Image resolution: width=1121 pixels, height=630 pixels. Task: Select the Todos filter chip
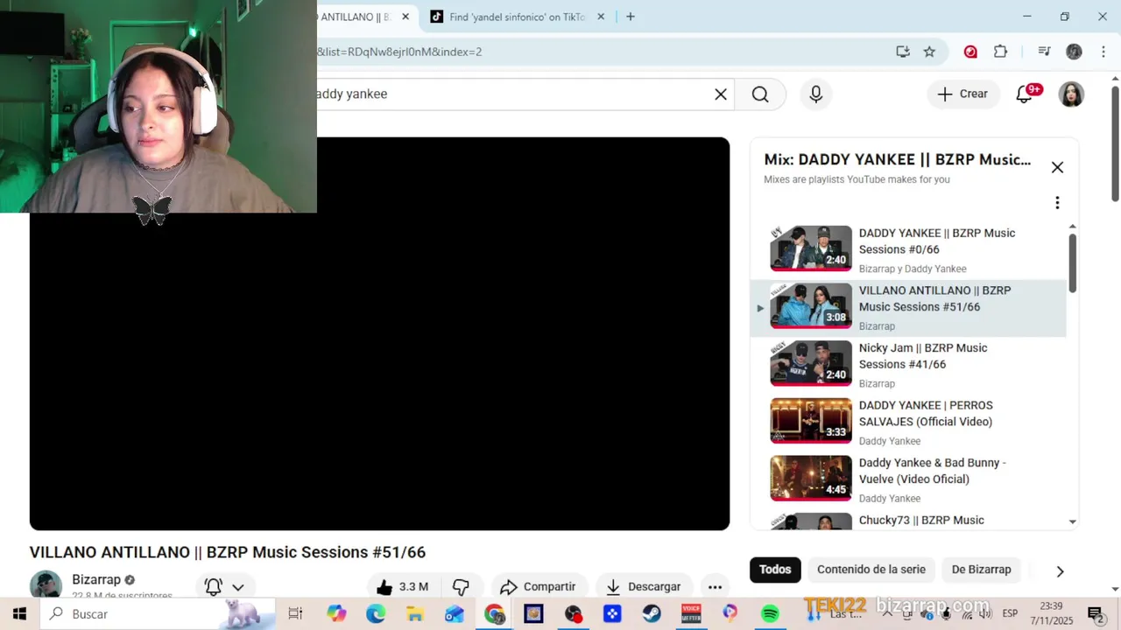pos(775,570)
